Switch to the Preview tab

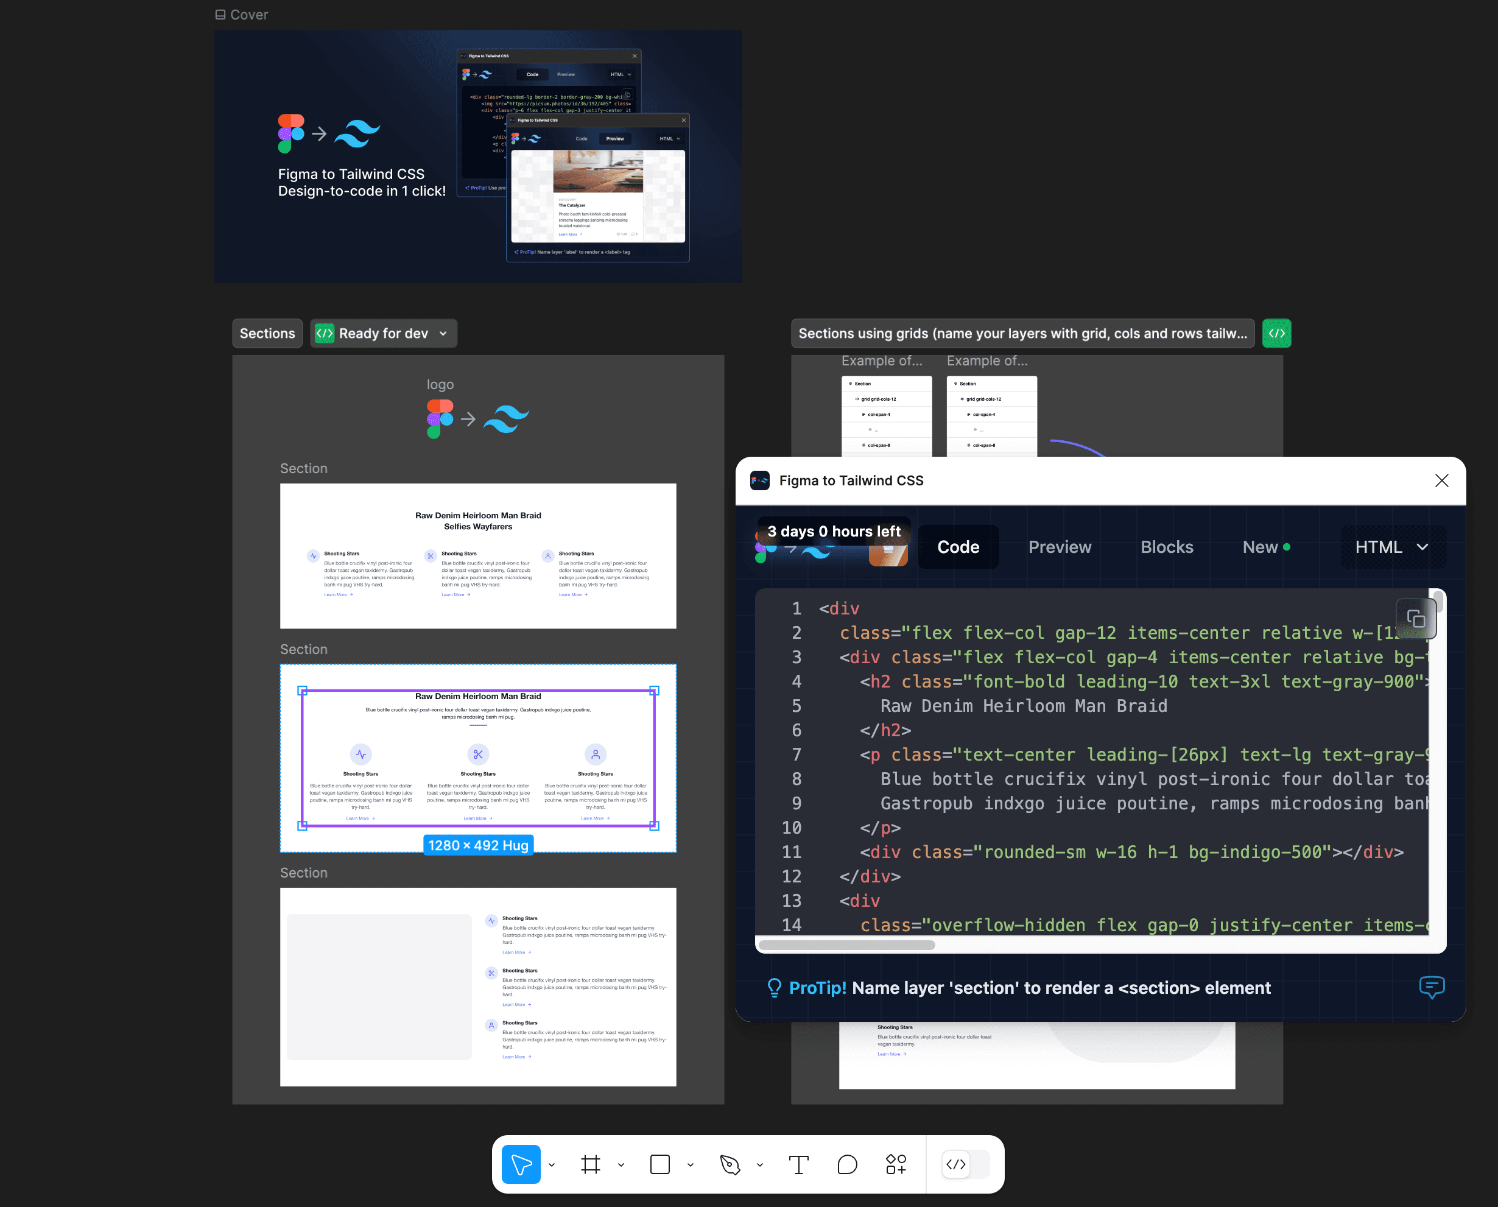click(1060, 547)
